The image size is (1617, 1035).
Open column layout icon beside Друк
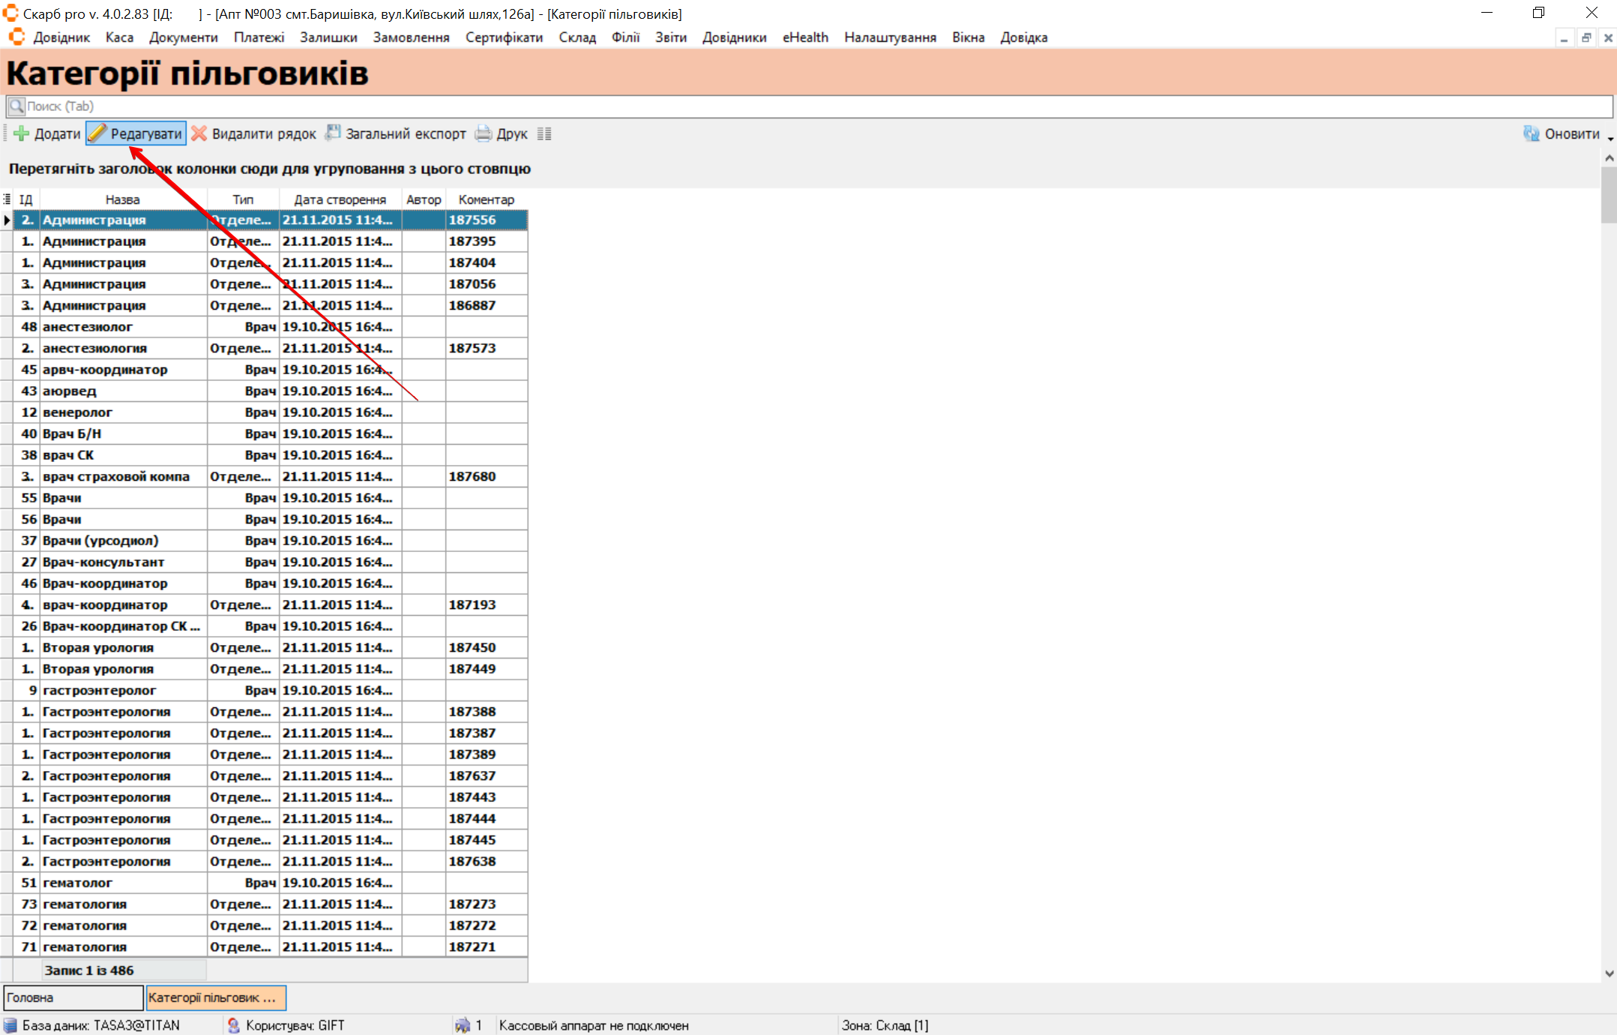pos(544,133)
